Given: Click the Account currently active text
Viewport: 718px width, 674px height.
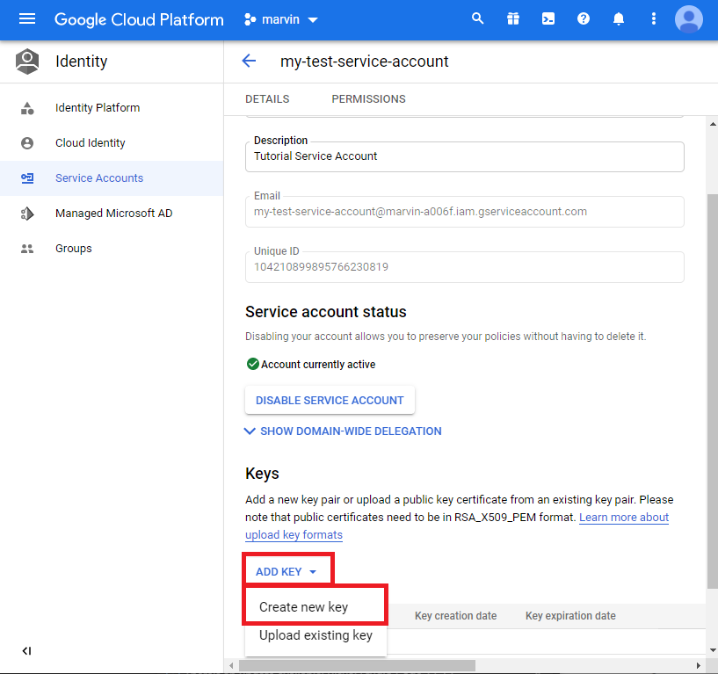Looking at the screenshot, I should 318,365.
